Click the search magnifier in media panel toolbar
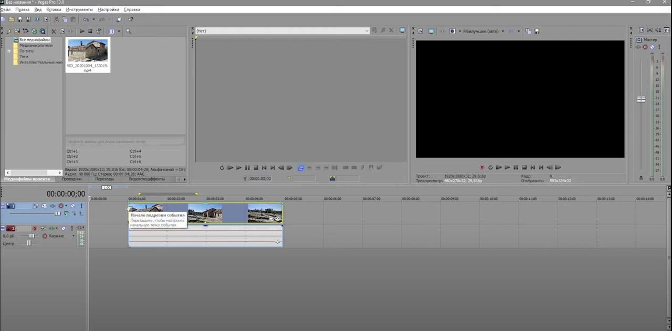Image resolution: width=672 pixels, height=331 pixels. [x=128, y=31]
